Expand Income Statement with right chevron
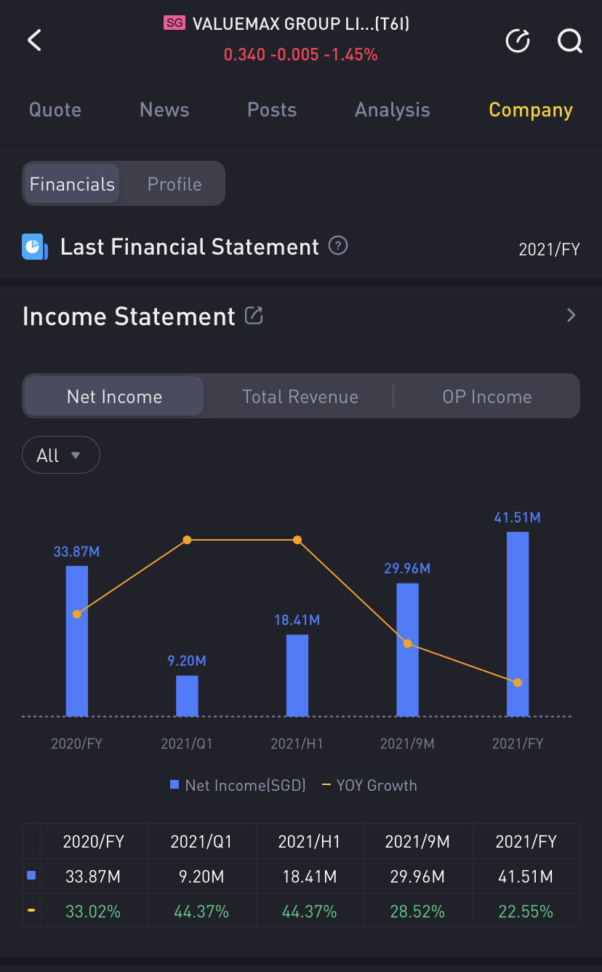 click(571, 315)
